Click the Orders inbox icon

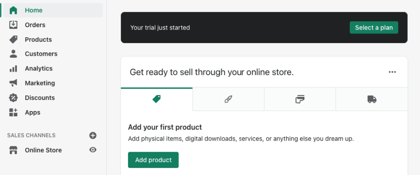(x=13, y=25)
